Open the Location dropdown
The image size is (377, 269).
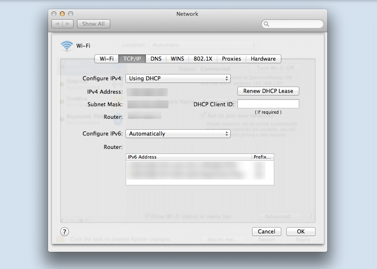(204, 45)
